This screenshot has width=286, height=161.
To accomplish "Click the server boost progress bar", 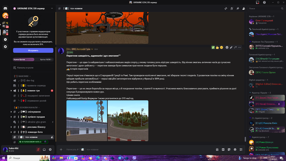I will pyautogui.click(x=33, y=59).
